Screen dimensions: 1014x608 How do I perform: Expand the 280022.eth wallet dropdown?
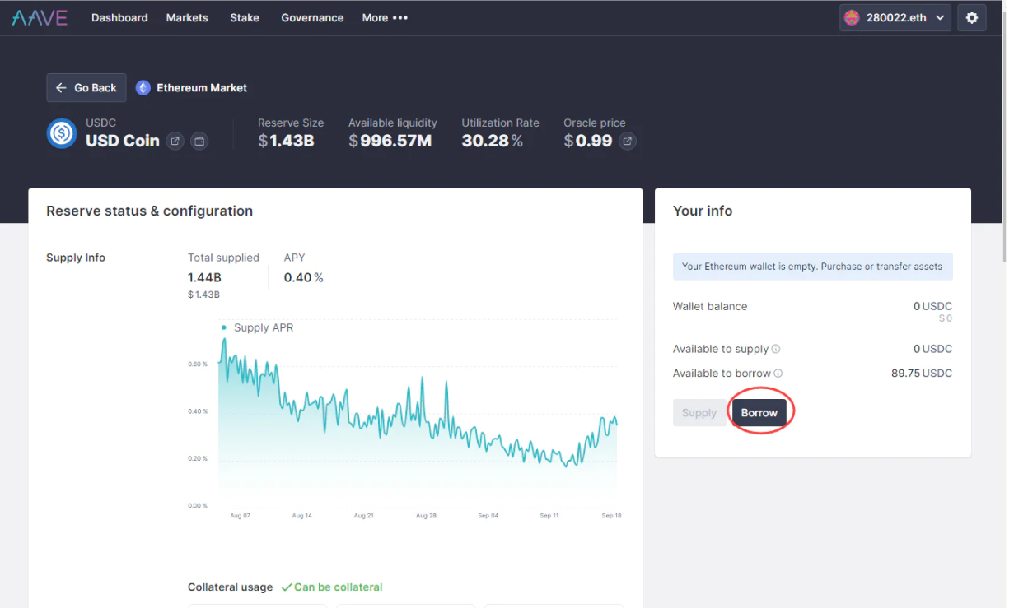895,17
